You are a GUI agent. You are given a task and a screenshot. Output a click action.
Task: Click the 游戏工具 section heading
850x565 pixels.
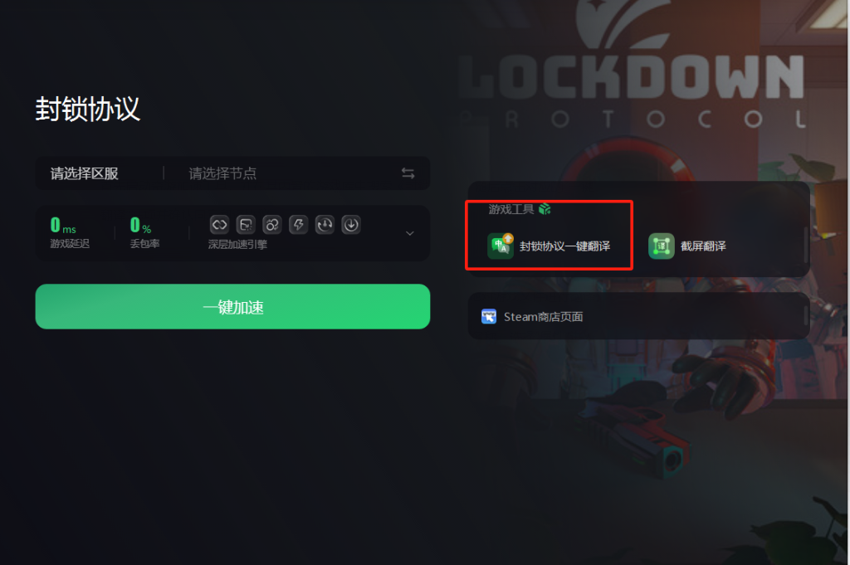511,209
